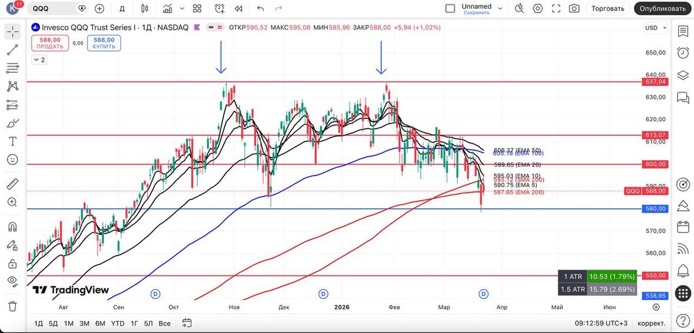Open the target/ideas sidebar icon

(683, 184)
